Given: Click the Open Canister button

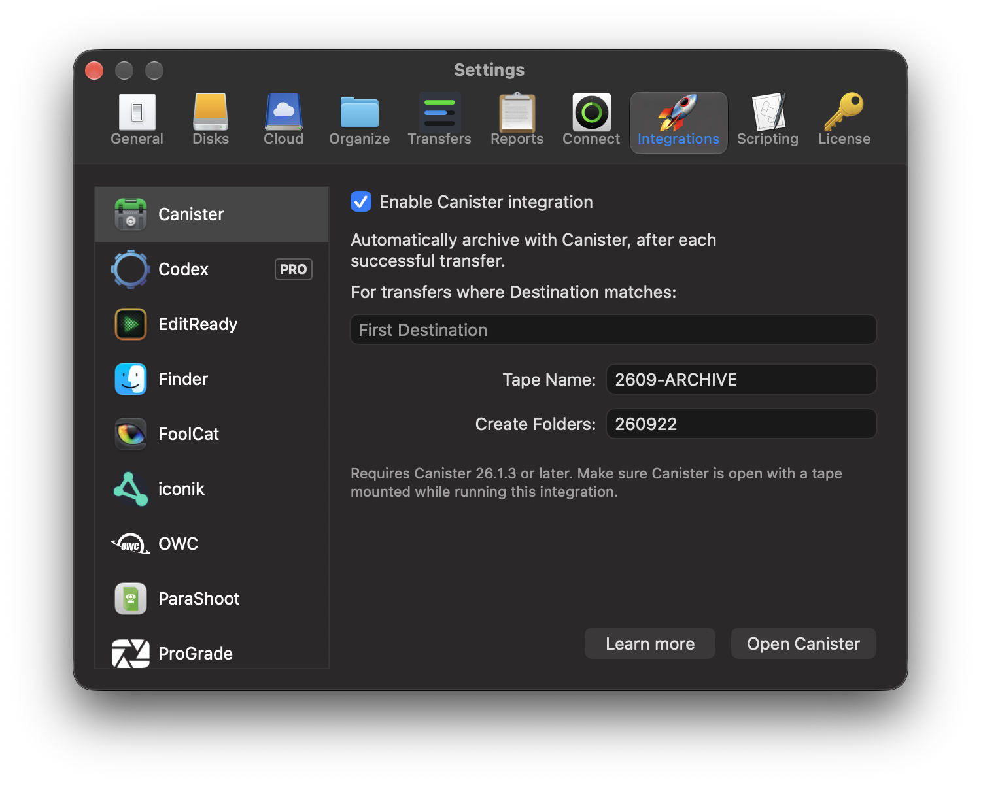Looking at the screenshot, I should pos(804,644).
